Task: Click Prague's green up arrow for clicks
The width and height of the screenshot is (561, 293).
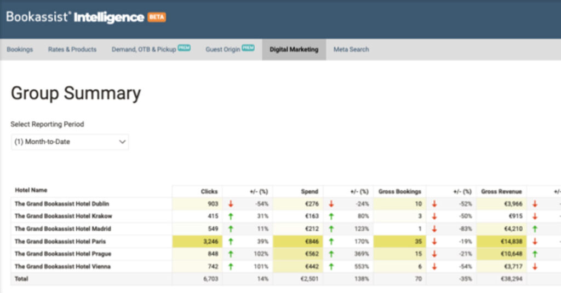Action: 231,254
